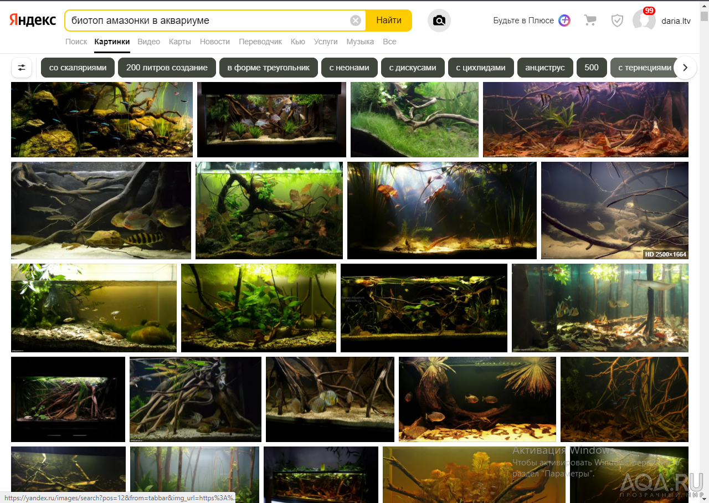Open the shopping cart icon
The height and width of the screenshot is (503, 709).
590,20
